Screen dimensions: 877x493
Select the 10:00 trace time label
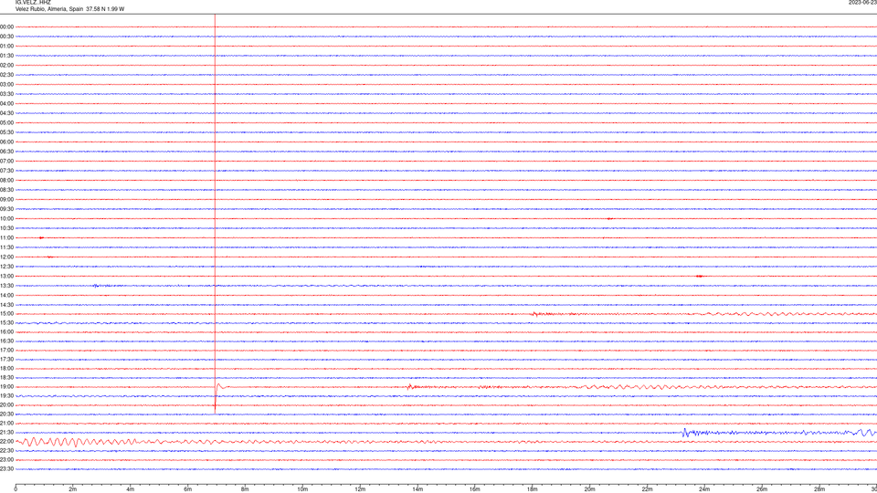(x=6, y=218)
